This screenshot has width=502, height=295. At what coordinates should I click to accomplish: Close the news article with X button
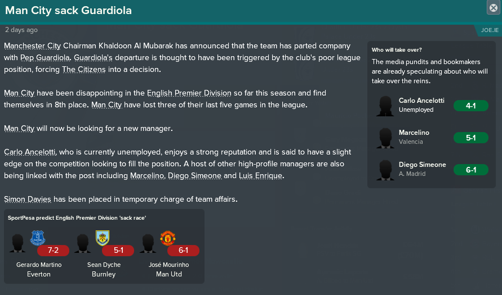point(494,7)
